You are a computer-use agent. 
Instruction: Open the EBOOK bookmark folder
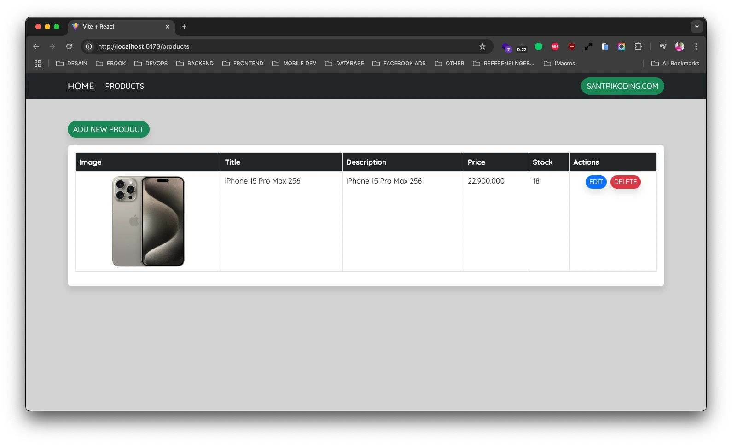(x=111, y=64)
